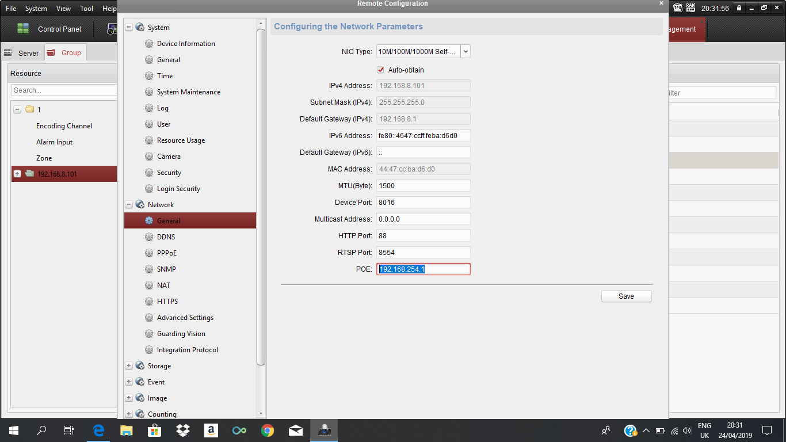Open the View menu
The height and width of the screenshot is (442, 786).
coord(63,9)
